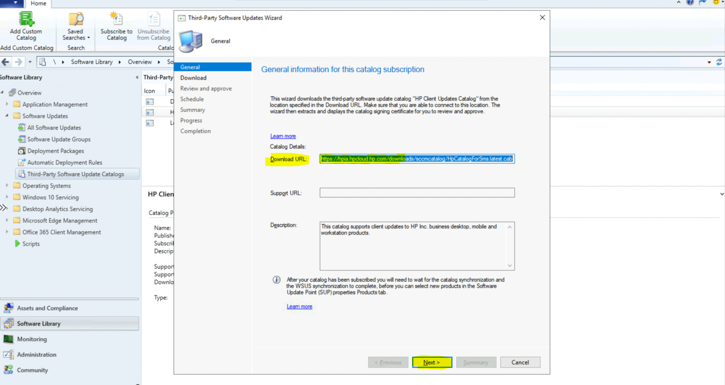Switch to Software Library workspace
Viewport: 725px width, 385px height.
69,323
